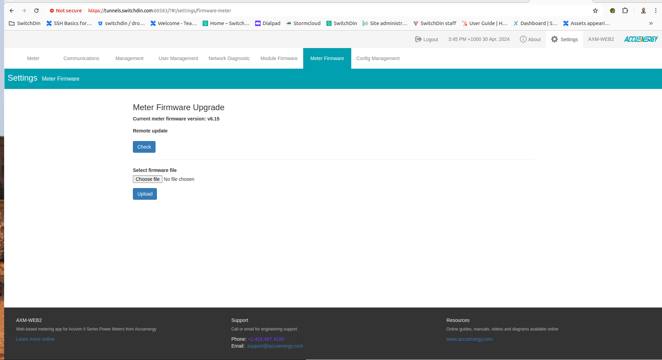Bookmark this page with the star icon
The height and width of the screenshot is (360, 662).
point(595,11)
